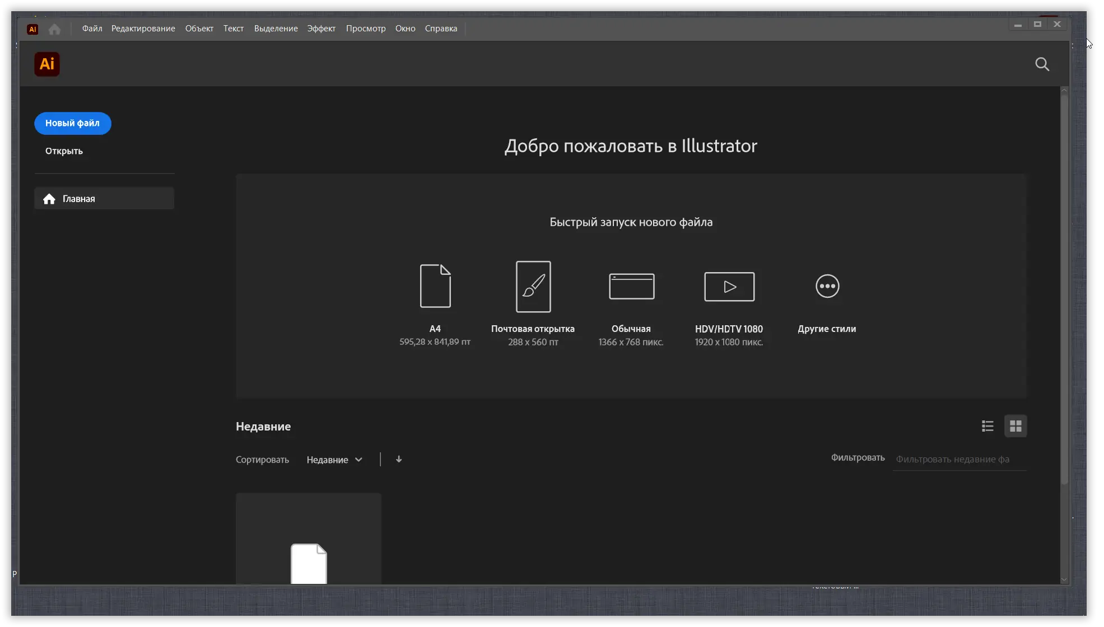Image resolution: width=1104 pixels, height=627 pixels.
Task: Create an A4 document from quick start
Action: click(435, 302)
